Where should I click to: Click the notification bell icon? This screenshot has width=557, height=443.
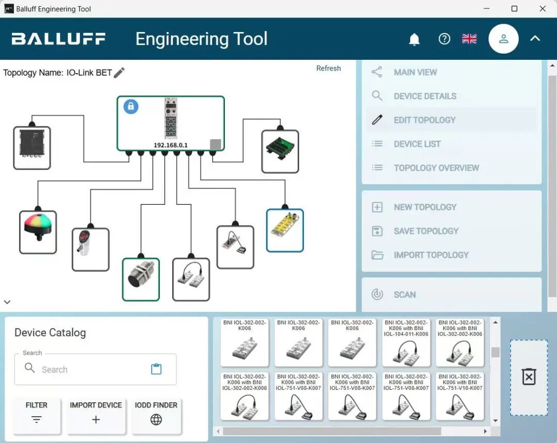point(414,39)
